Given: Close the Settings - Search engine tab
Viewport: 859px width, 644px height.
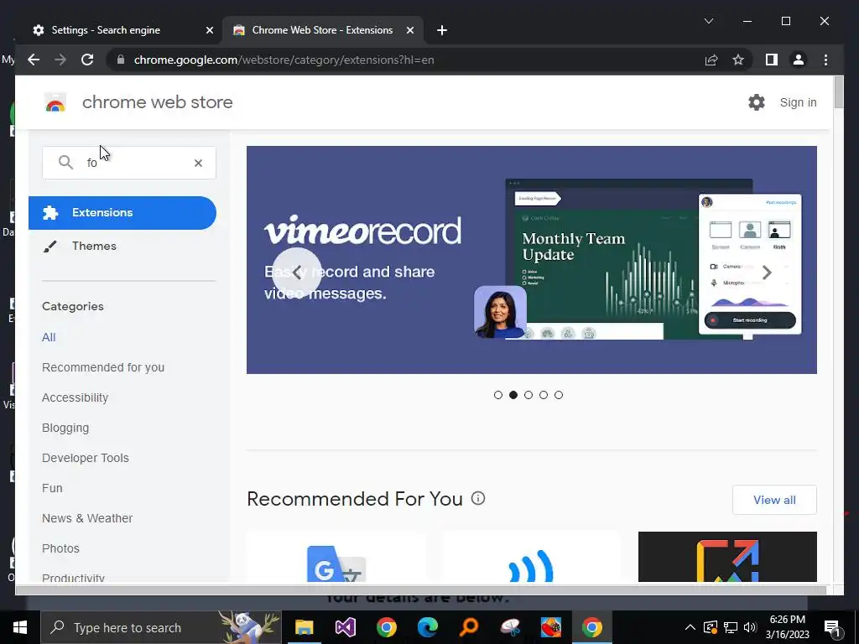Looking at the screenshot, I should tap(209, 30).
